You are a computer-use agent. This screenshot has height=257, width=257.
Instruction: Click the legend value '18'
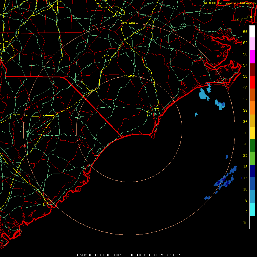245,167
